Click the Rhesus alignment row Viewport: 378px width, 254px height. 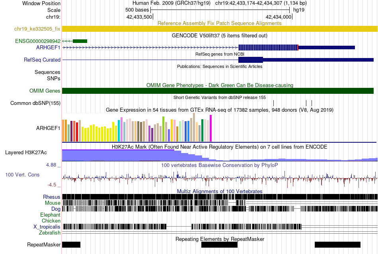point(220,197)
